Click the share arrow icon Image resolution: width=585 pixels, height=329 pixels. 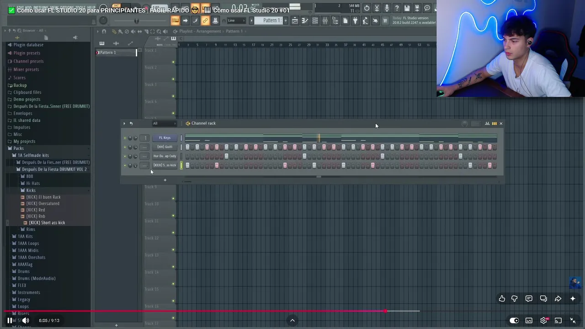[558, 298]
